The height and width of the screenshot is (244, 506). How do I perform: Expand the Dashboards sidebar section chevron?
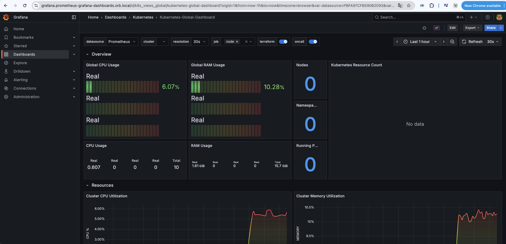click(x=74, y=54)
